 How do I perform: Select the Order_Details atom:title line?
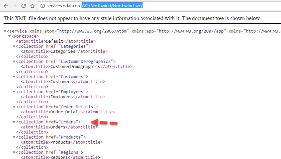[68, 112]
